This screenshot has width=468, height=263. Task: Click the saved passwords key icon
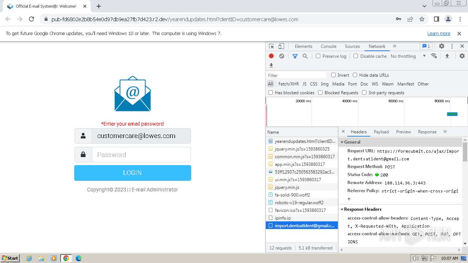pos(399,19)
